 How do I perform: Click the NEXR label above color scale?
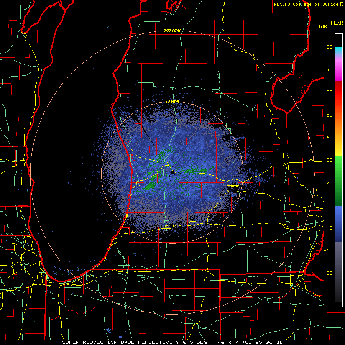point(337,23)
